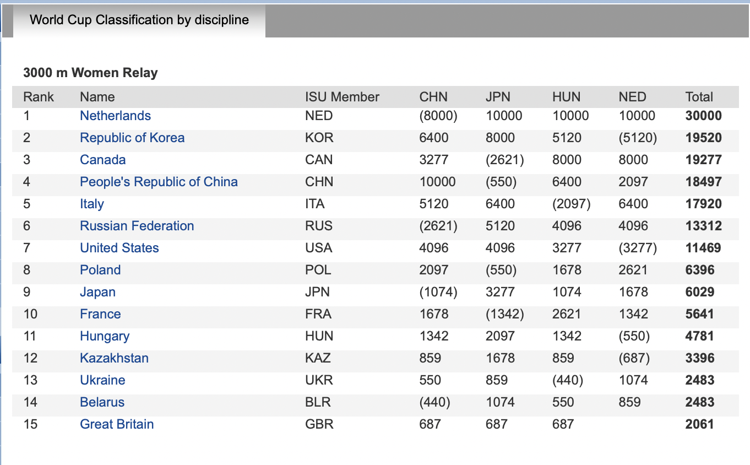The height and width of the screenshot is (465, 750).
Task: Click rank number 15 cell
Action: click(x=30, y=424)
